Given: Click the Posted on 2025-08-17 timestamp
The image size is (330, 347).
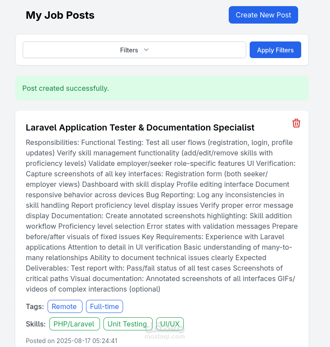Looking at the screenshot, I should (x=71, y=340).
